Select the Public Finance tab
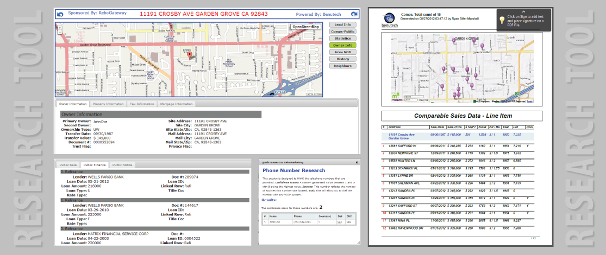The width and height of the screenshot is (606, 255). 95,165
